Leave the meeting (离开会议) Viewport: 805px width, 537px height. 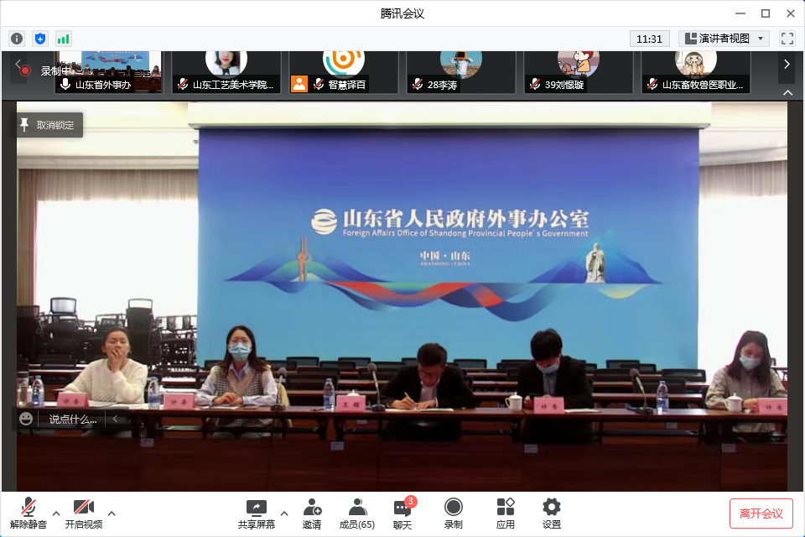tap(761, 514)
